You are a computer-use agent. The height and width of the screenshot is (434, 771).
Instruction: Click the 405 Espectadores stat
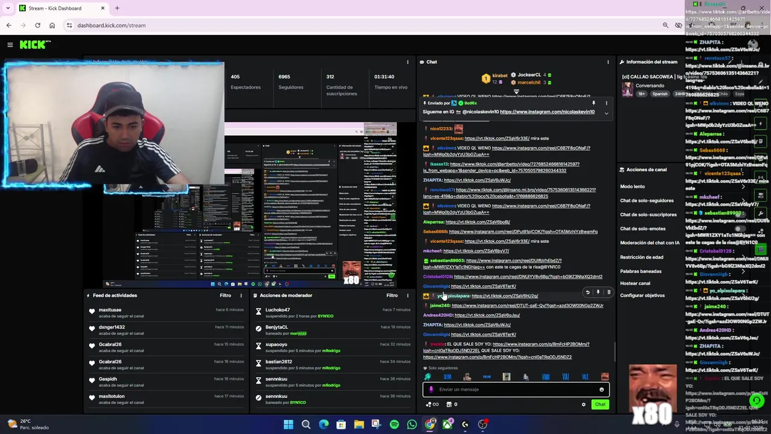pos(245,81)
